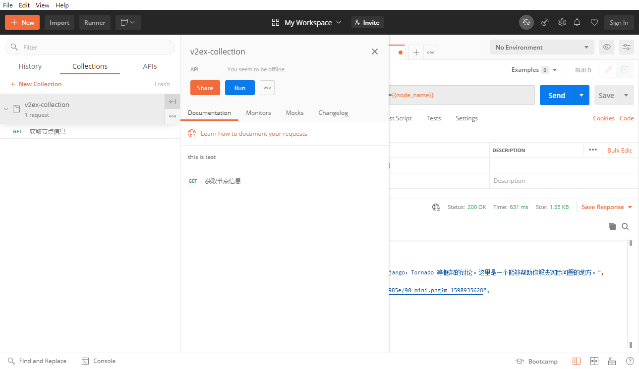639x369 pixels.
Task: Switch to the APIs tab
Action: [150, 66]
